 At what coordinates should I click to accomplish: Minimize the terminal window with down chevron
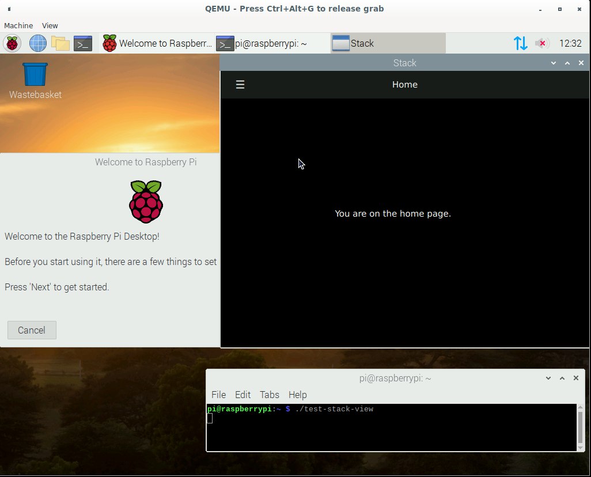point(548,378)
